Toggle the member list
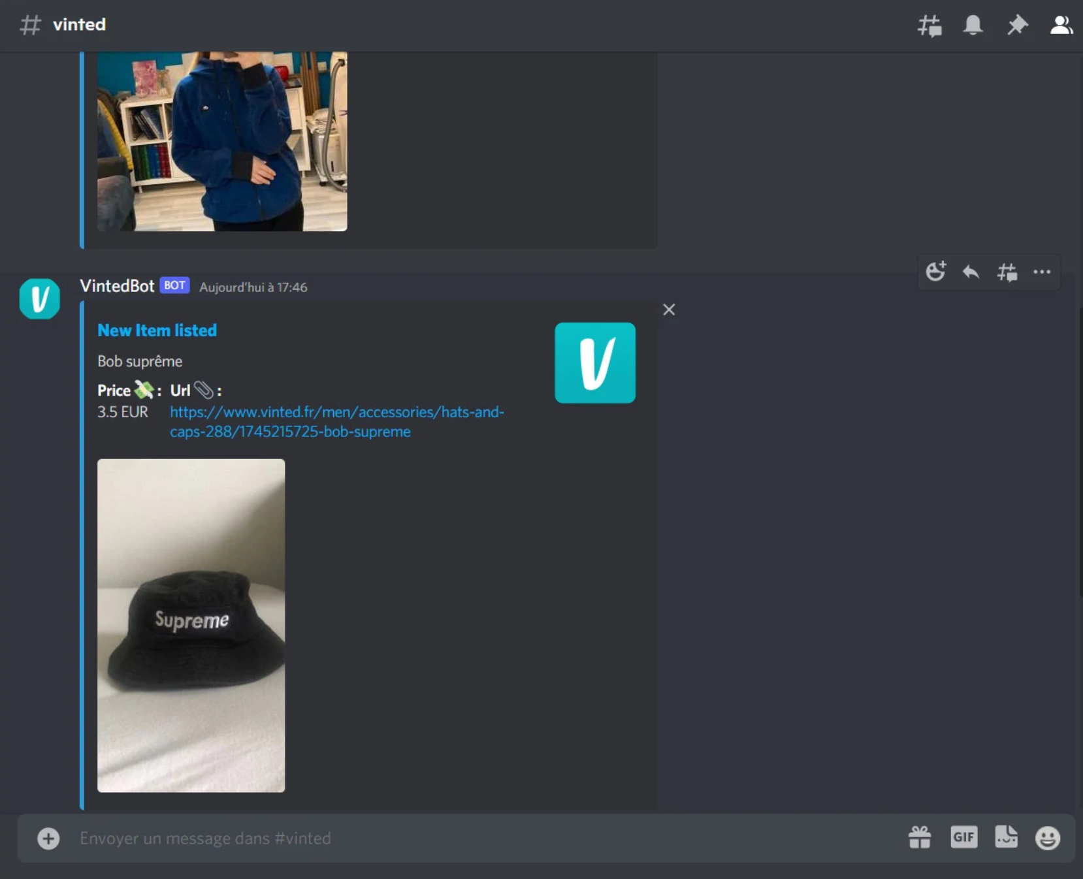 (1061, 25)
